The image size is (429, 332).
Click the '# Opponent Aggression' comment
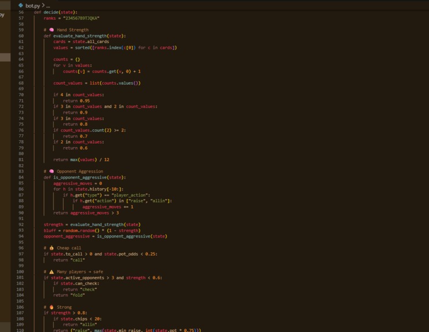(x=73, y=172)
